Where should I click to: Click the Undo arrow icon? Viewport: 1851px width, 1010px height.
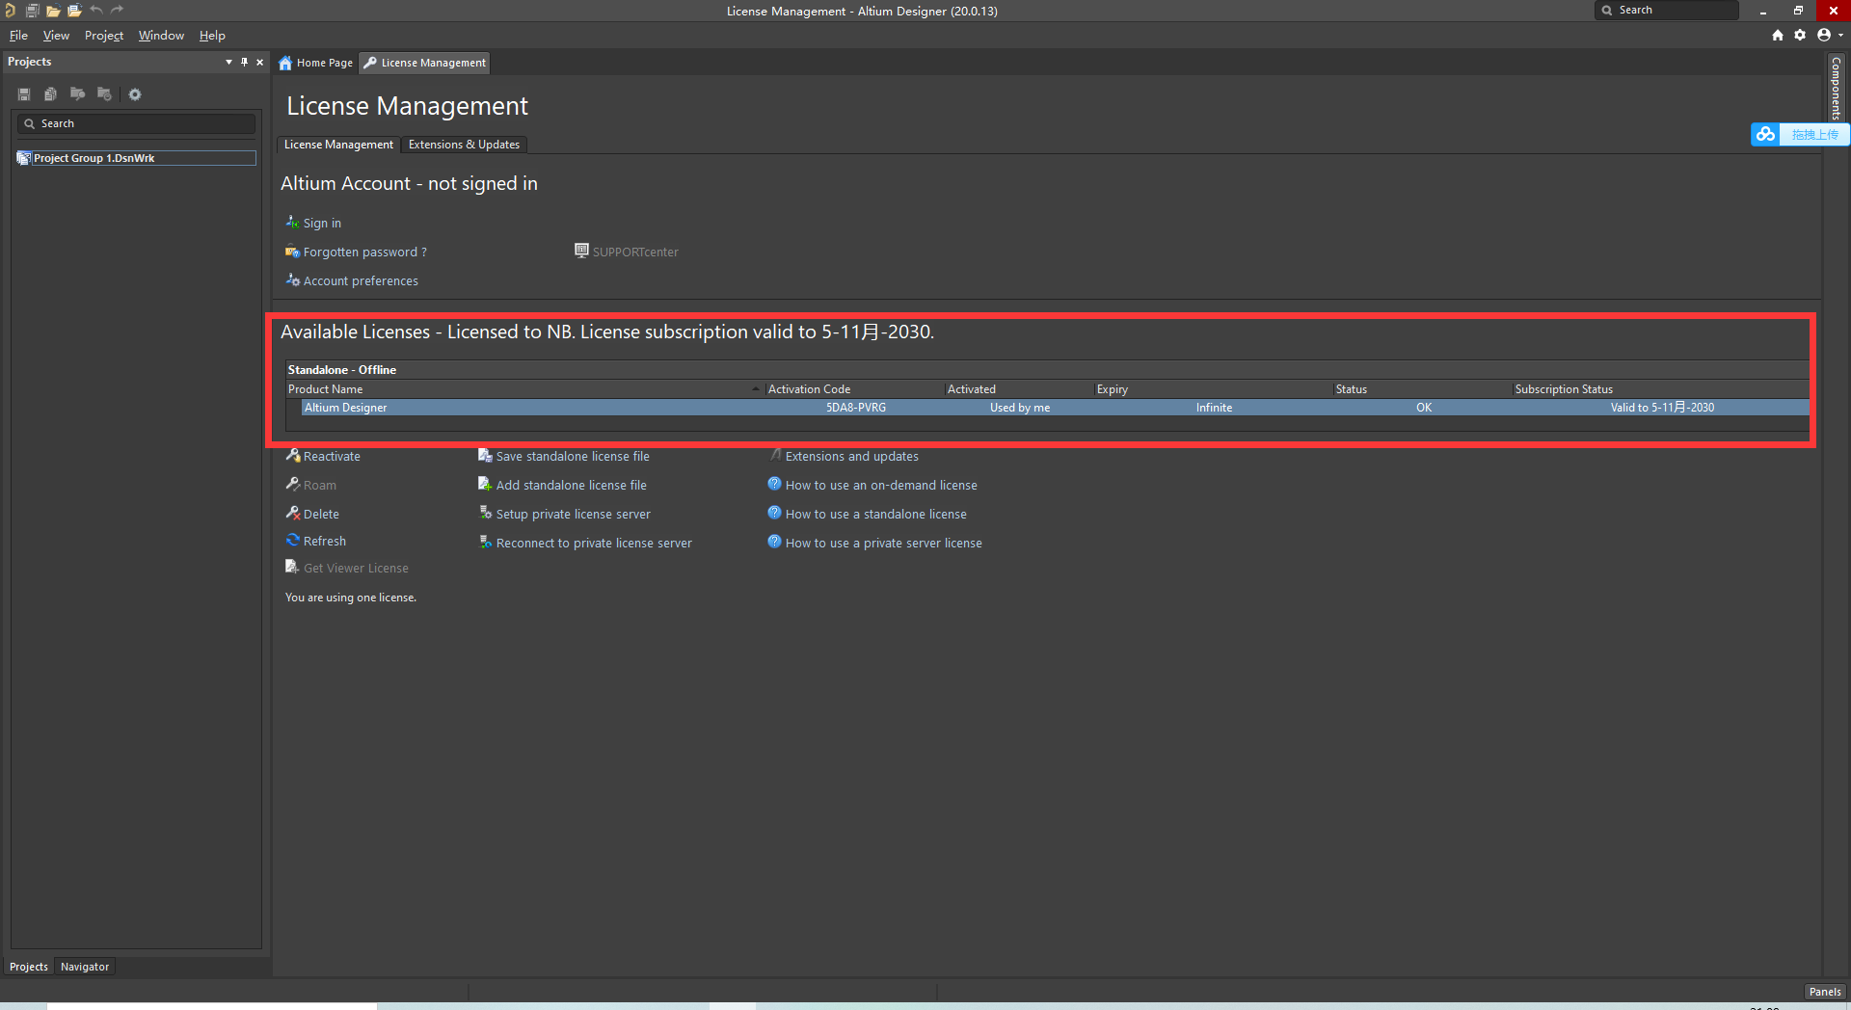(x=96, y=10)
